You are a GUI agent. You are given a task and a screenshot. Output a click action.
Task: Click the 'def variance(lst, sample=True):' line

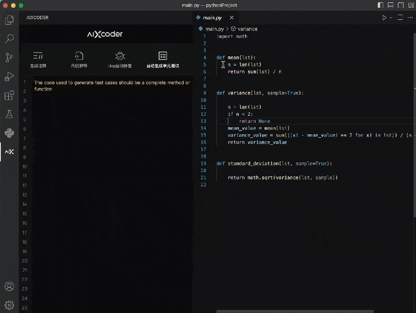pyautogui.click(x=260, y=93)
